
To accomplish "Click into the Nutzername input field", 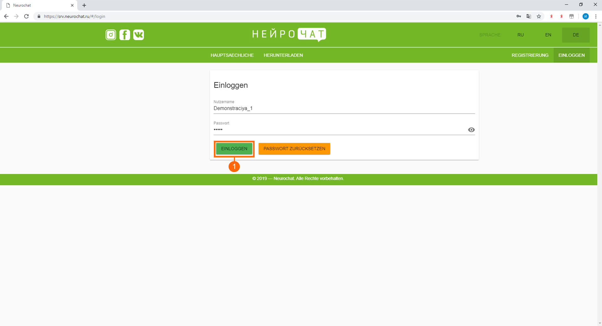I will pyautogui.click(x=344, y=109).
